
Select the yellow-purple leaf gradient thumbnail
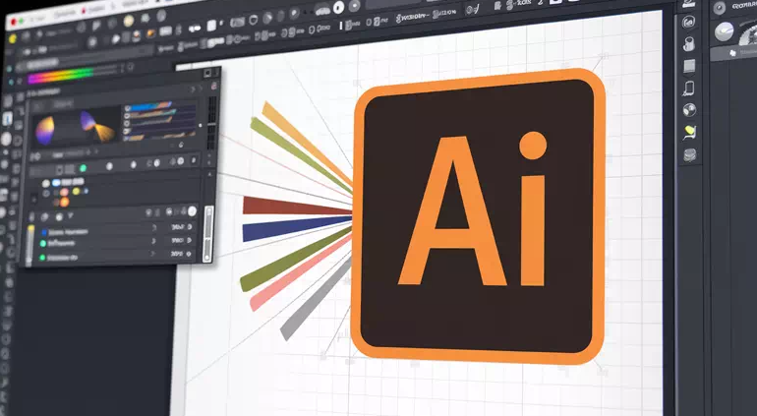pos(44,130)
